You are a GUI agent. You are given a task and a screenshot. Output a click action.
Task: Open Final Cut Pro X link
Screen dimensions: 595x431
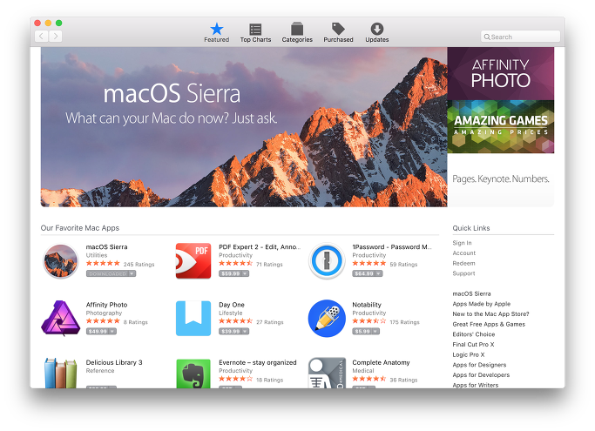(x=473, y=345)
